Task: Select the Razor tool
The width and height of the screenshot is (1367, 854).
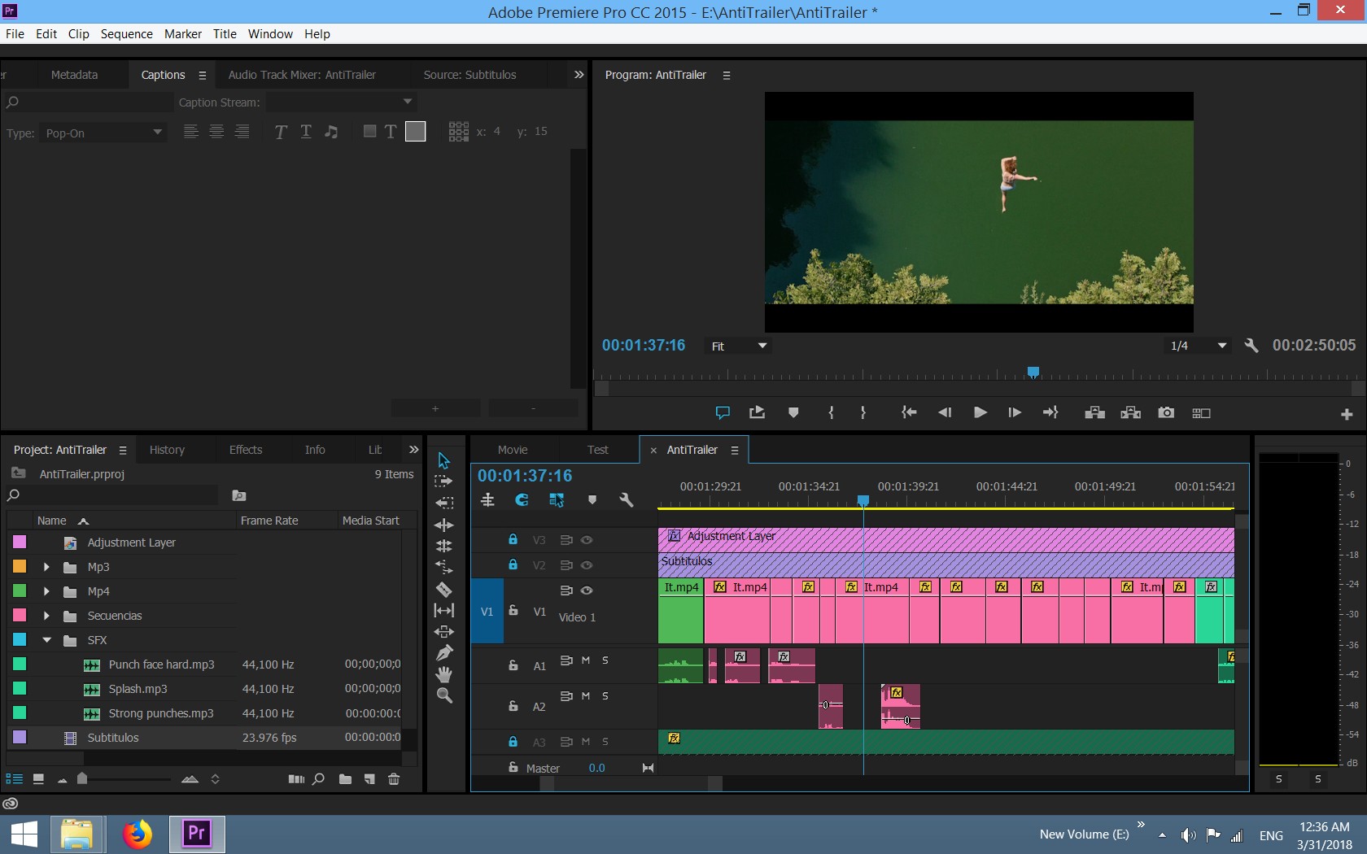Action: tap(443, 589)
